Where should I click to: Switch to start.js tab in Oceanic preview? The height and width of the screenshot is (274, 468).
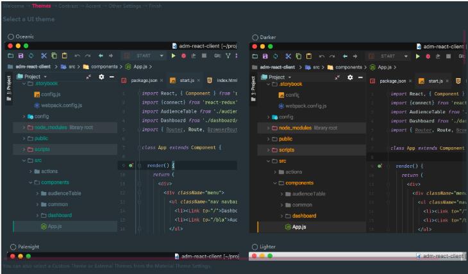(185, 81)
